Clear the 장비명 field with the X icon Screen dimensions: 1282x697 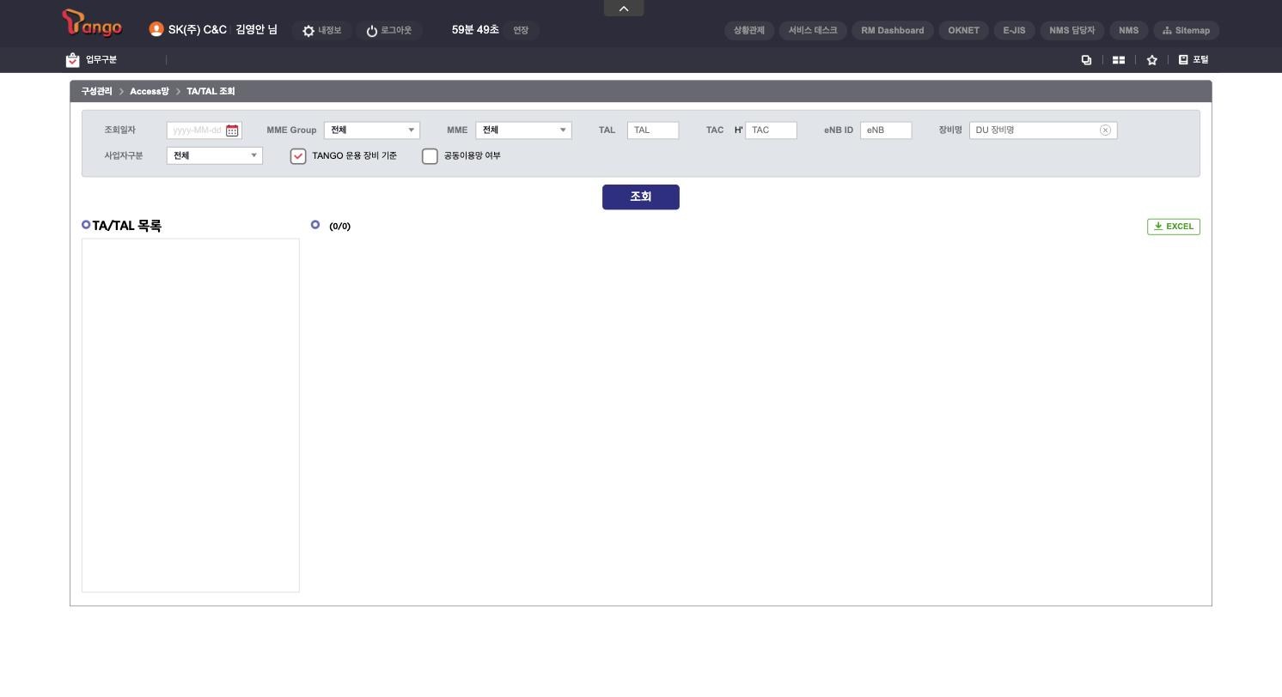[1105, 130]
